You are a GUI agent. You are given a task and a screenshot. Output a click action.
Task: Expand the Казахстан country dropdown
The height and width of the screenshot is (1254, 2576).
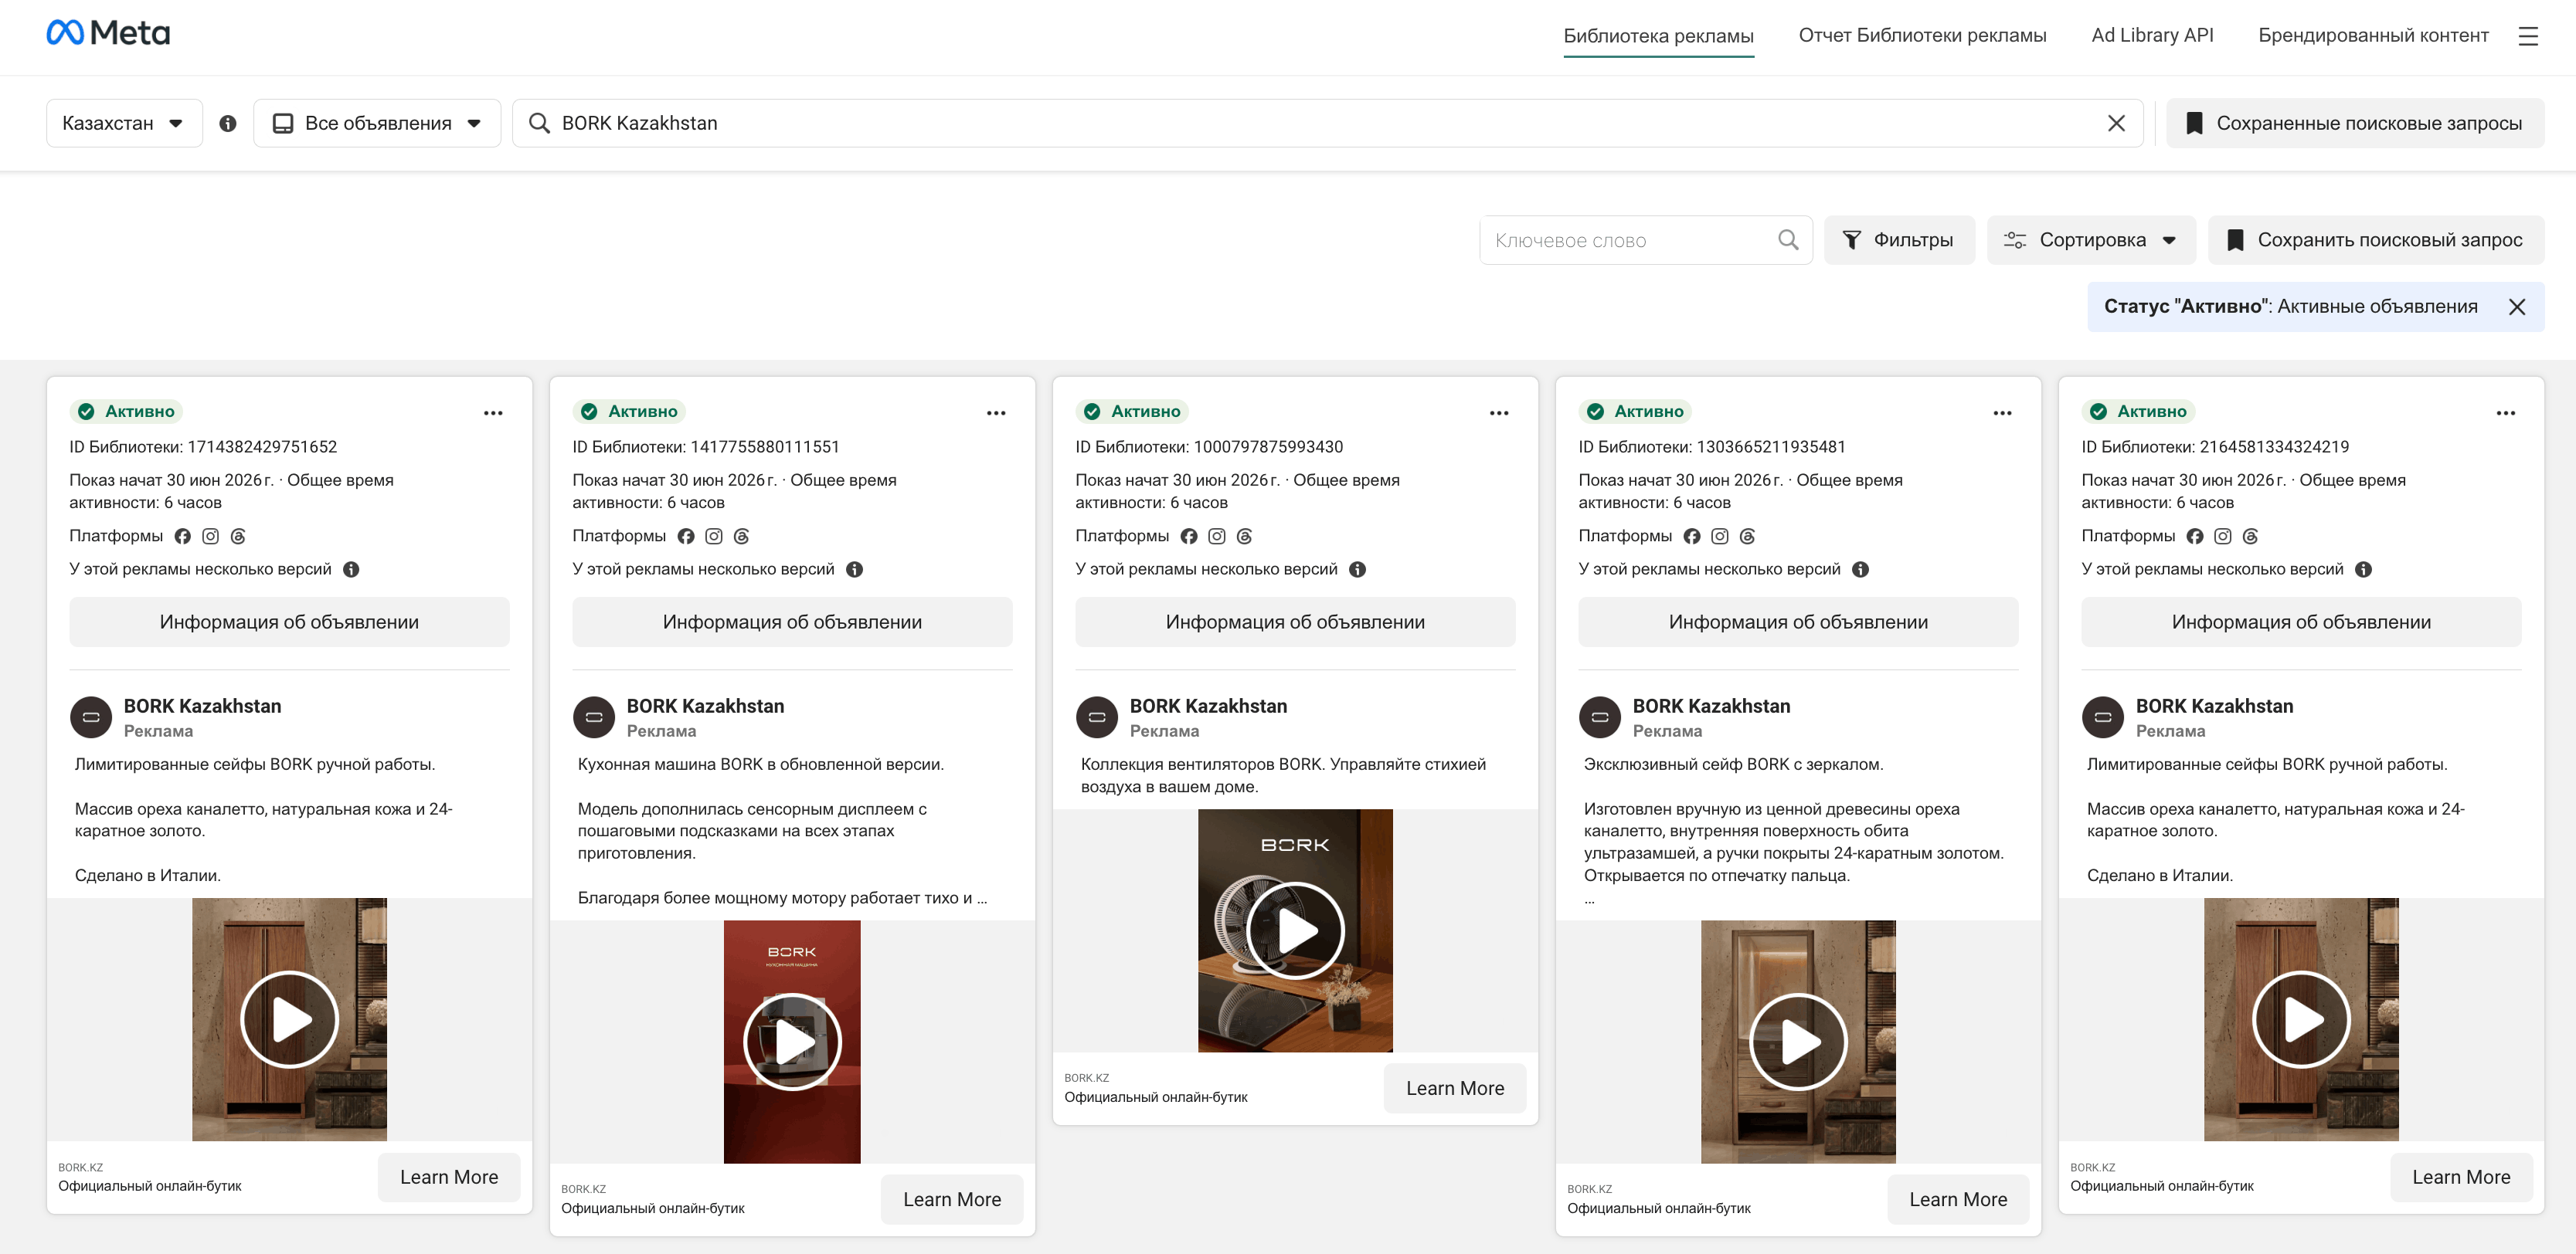coord(124,123)
